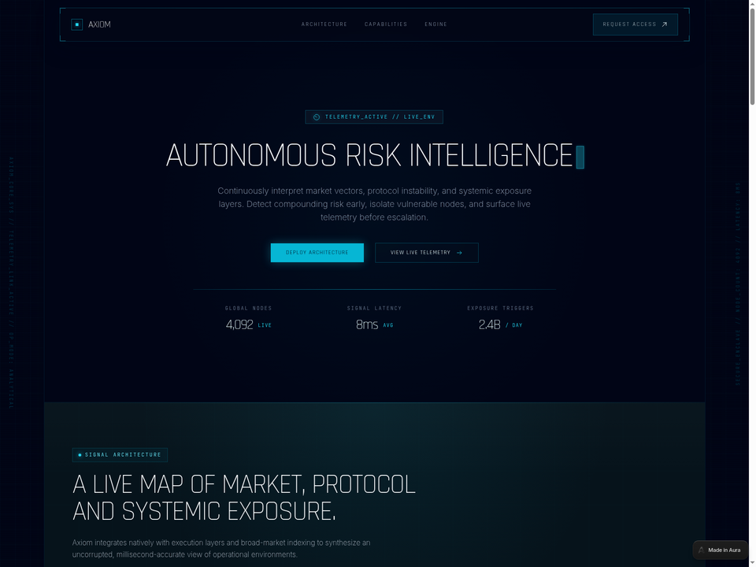Open the Engine nav item
This screenshot has width=756, height=567.
(x=435, y=24)
